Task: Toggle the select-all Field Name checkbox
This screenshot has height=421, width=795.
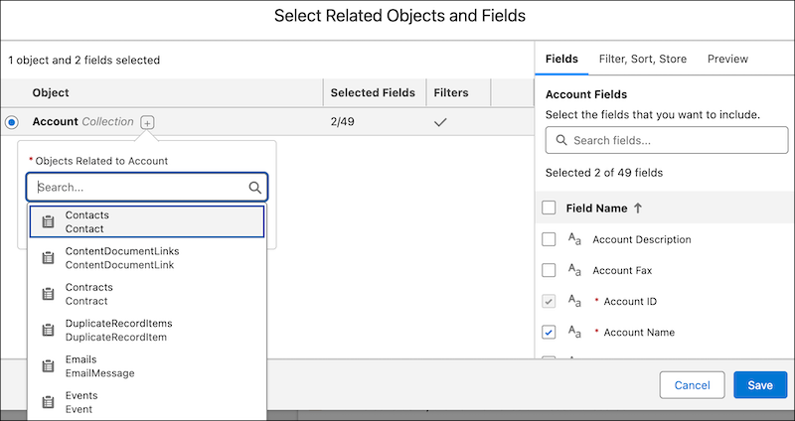Action: [x=549, y=208]
